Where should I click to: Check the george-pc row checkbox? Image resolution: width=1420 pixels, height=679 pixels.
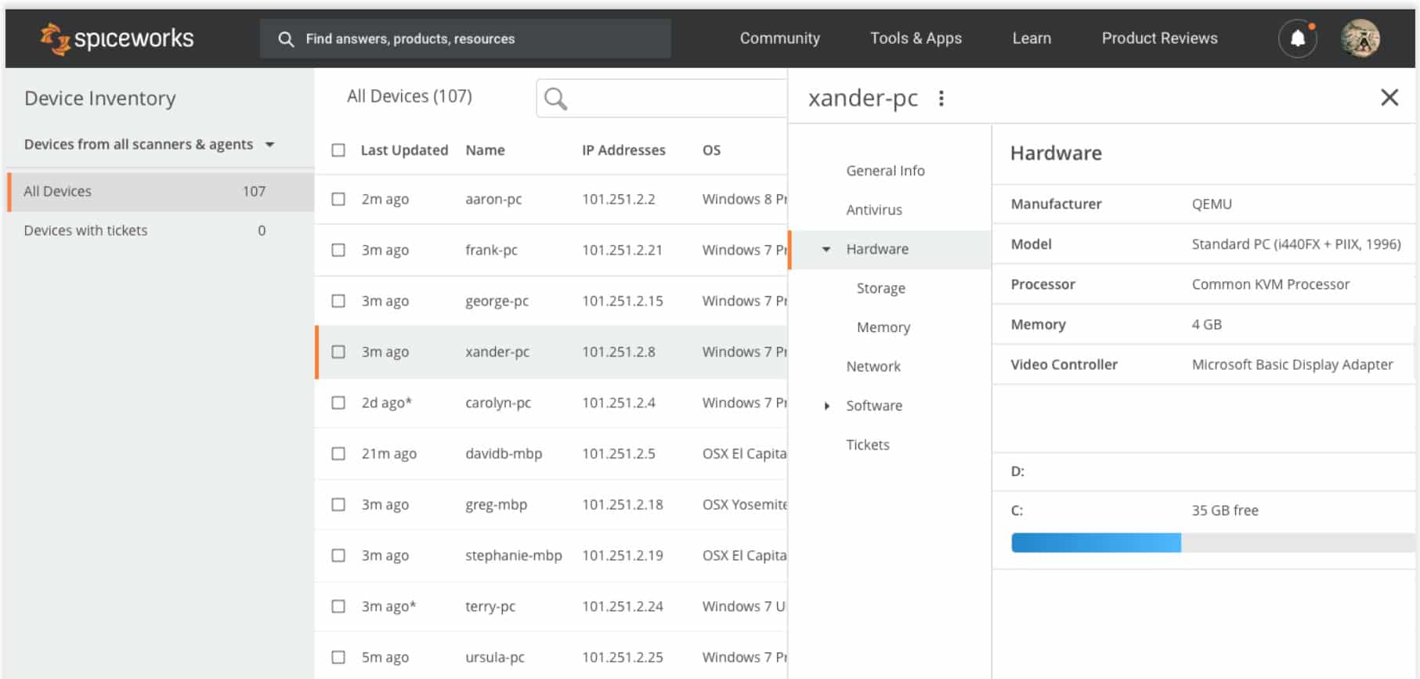point(338,301)
